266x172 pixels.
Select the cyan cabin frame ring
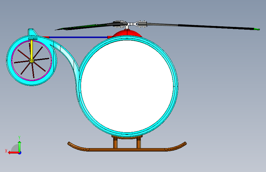pyautogui.click(x=175, y=86)
